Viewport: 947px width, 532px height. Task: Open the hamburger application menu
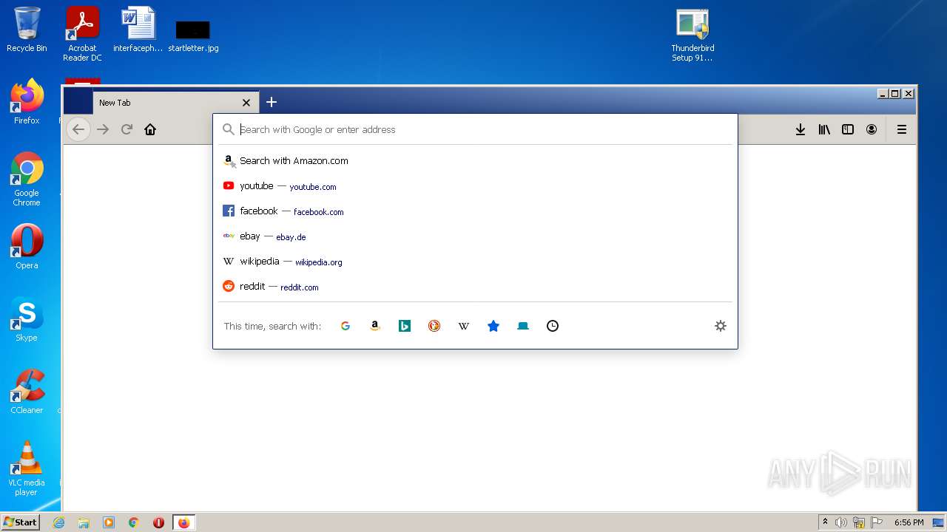[902, 129]
